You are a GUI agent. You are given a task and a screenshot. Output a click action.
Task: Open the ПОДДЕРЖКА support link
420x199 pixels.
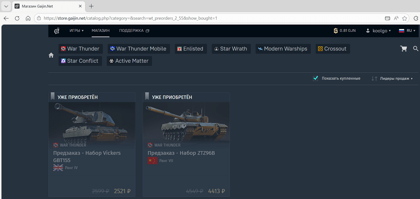tap(134, 31)
